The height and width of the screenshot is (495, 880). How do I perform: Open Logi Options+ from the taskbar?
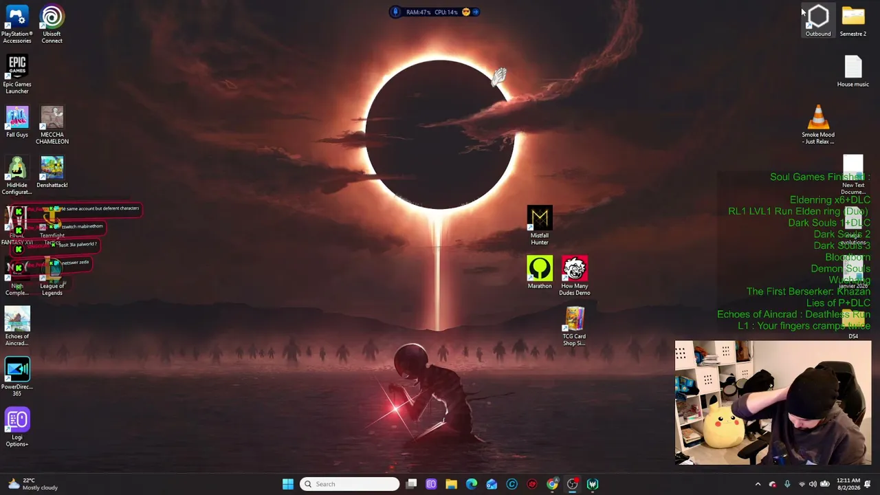(431, 484)
